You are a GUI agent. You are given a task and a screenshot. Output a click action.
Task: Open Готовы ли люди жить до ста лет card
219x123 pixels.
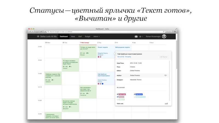click(x=88, y=51)
